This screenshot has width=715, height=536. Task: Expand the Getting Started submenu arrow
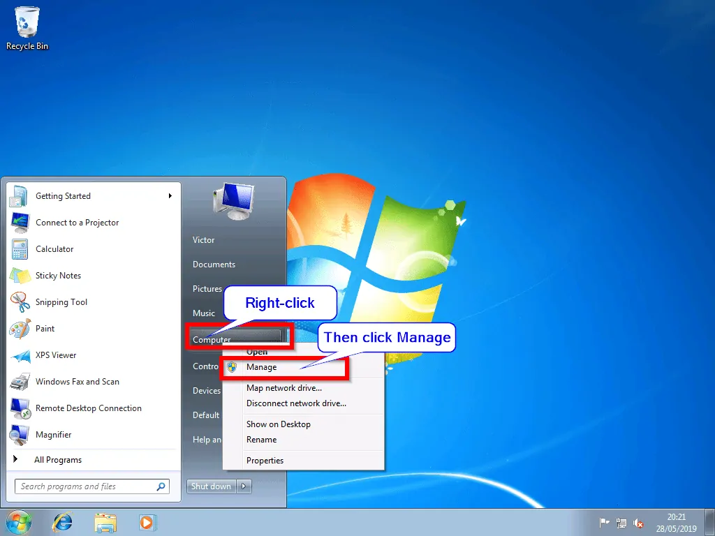(170, 196)
